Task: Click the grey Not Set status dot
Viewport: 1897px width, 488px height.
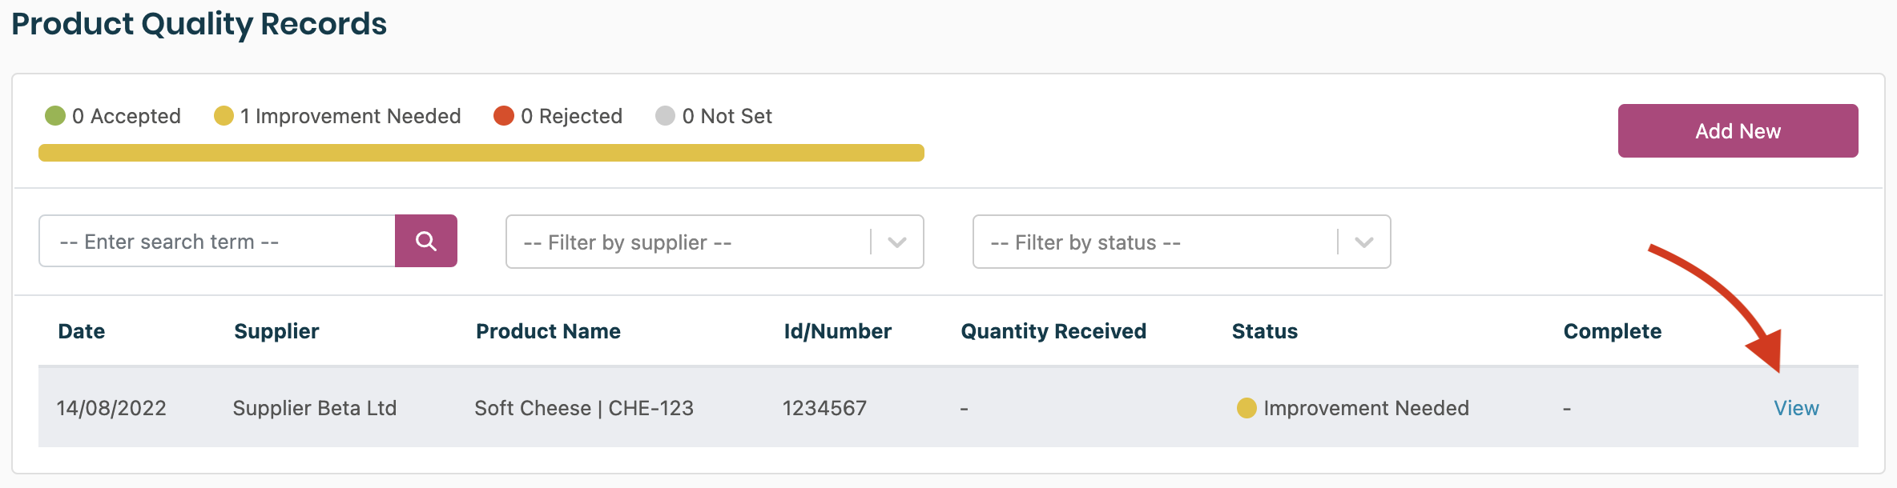Action: tap(665, 116)
